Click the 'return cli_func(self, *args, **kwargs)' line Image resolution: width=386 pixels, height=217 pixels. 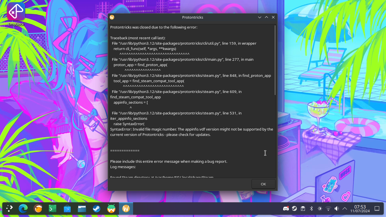click(x=145, y=49)
